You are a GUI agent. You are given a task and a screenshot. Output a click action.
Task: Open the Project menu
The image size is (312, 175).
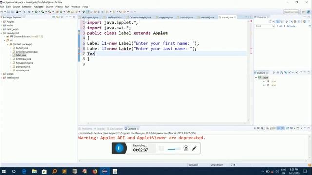(59, 7)
